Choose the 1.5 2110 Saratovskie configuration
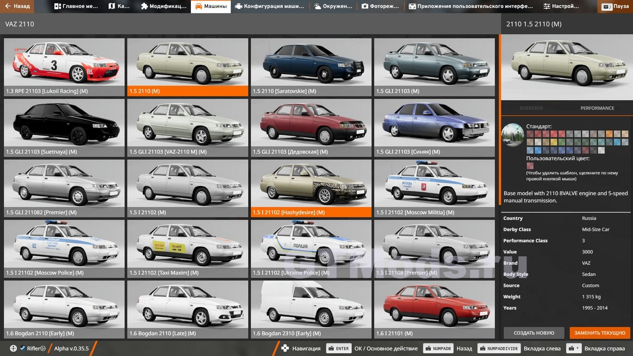This screenshot has height=356, width=633. point(311,67)
